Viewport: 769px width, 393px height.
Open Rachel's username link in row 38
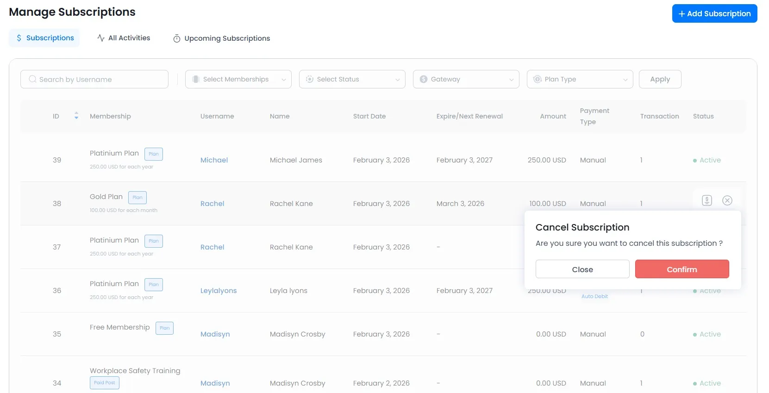pyautogui.click(x=212, y=204)
